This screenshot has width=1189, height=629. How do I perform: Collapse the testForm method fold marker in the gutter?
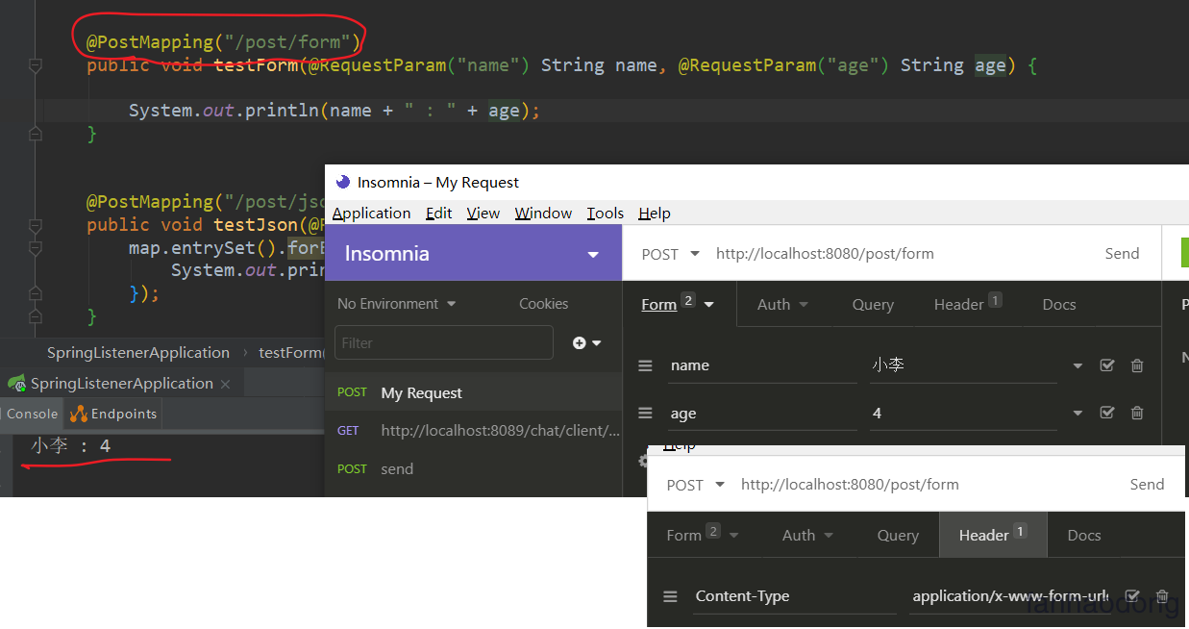[x=36, y=65]
